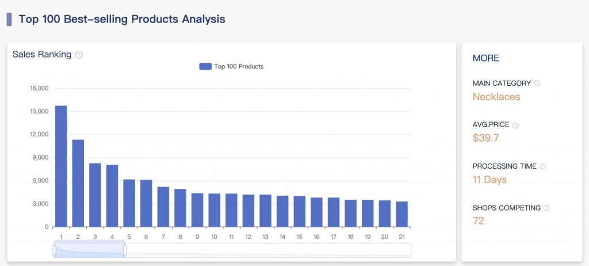Select the bar for rank 10 product
The width and height of the screenshot is (589, 266).
pyautogui.click(x=214, y=210)
